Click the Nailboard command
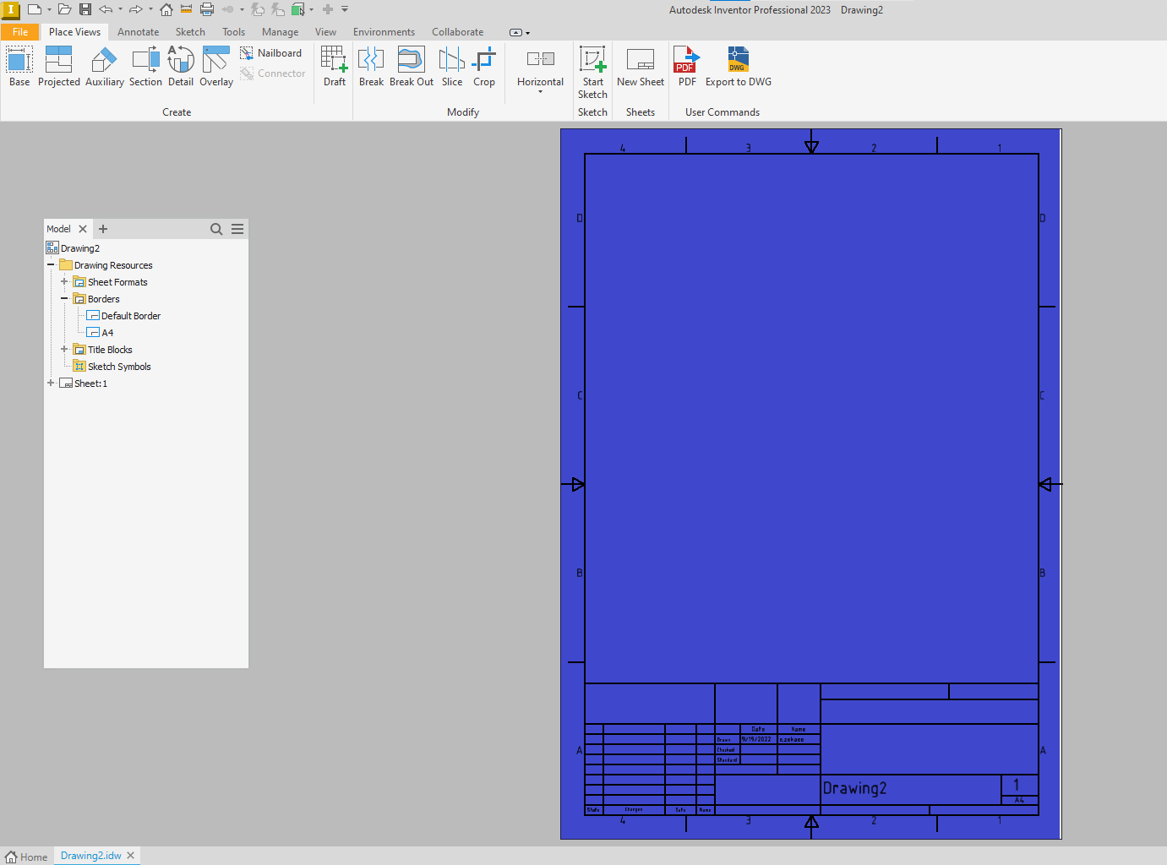The height and width of the screenshot is (865, 1167). [271, 53]
